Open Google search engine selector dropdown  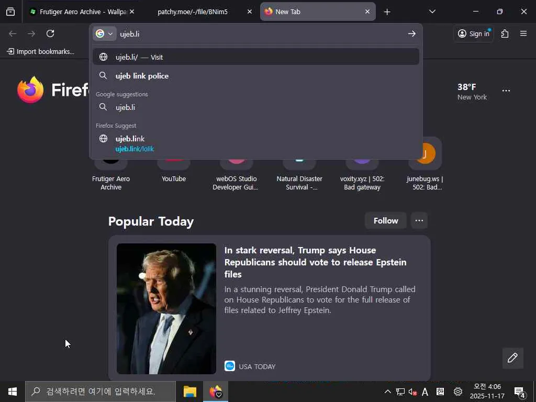click(x=105, y=33)
